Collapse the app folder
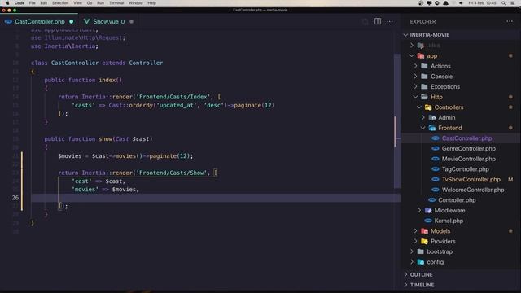Screen dimensions: 521x293 [x=412, y=56]
